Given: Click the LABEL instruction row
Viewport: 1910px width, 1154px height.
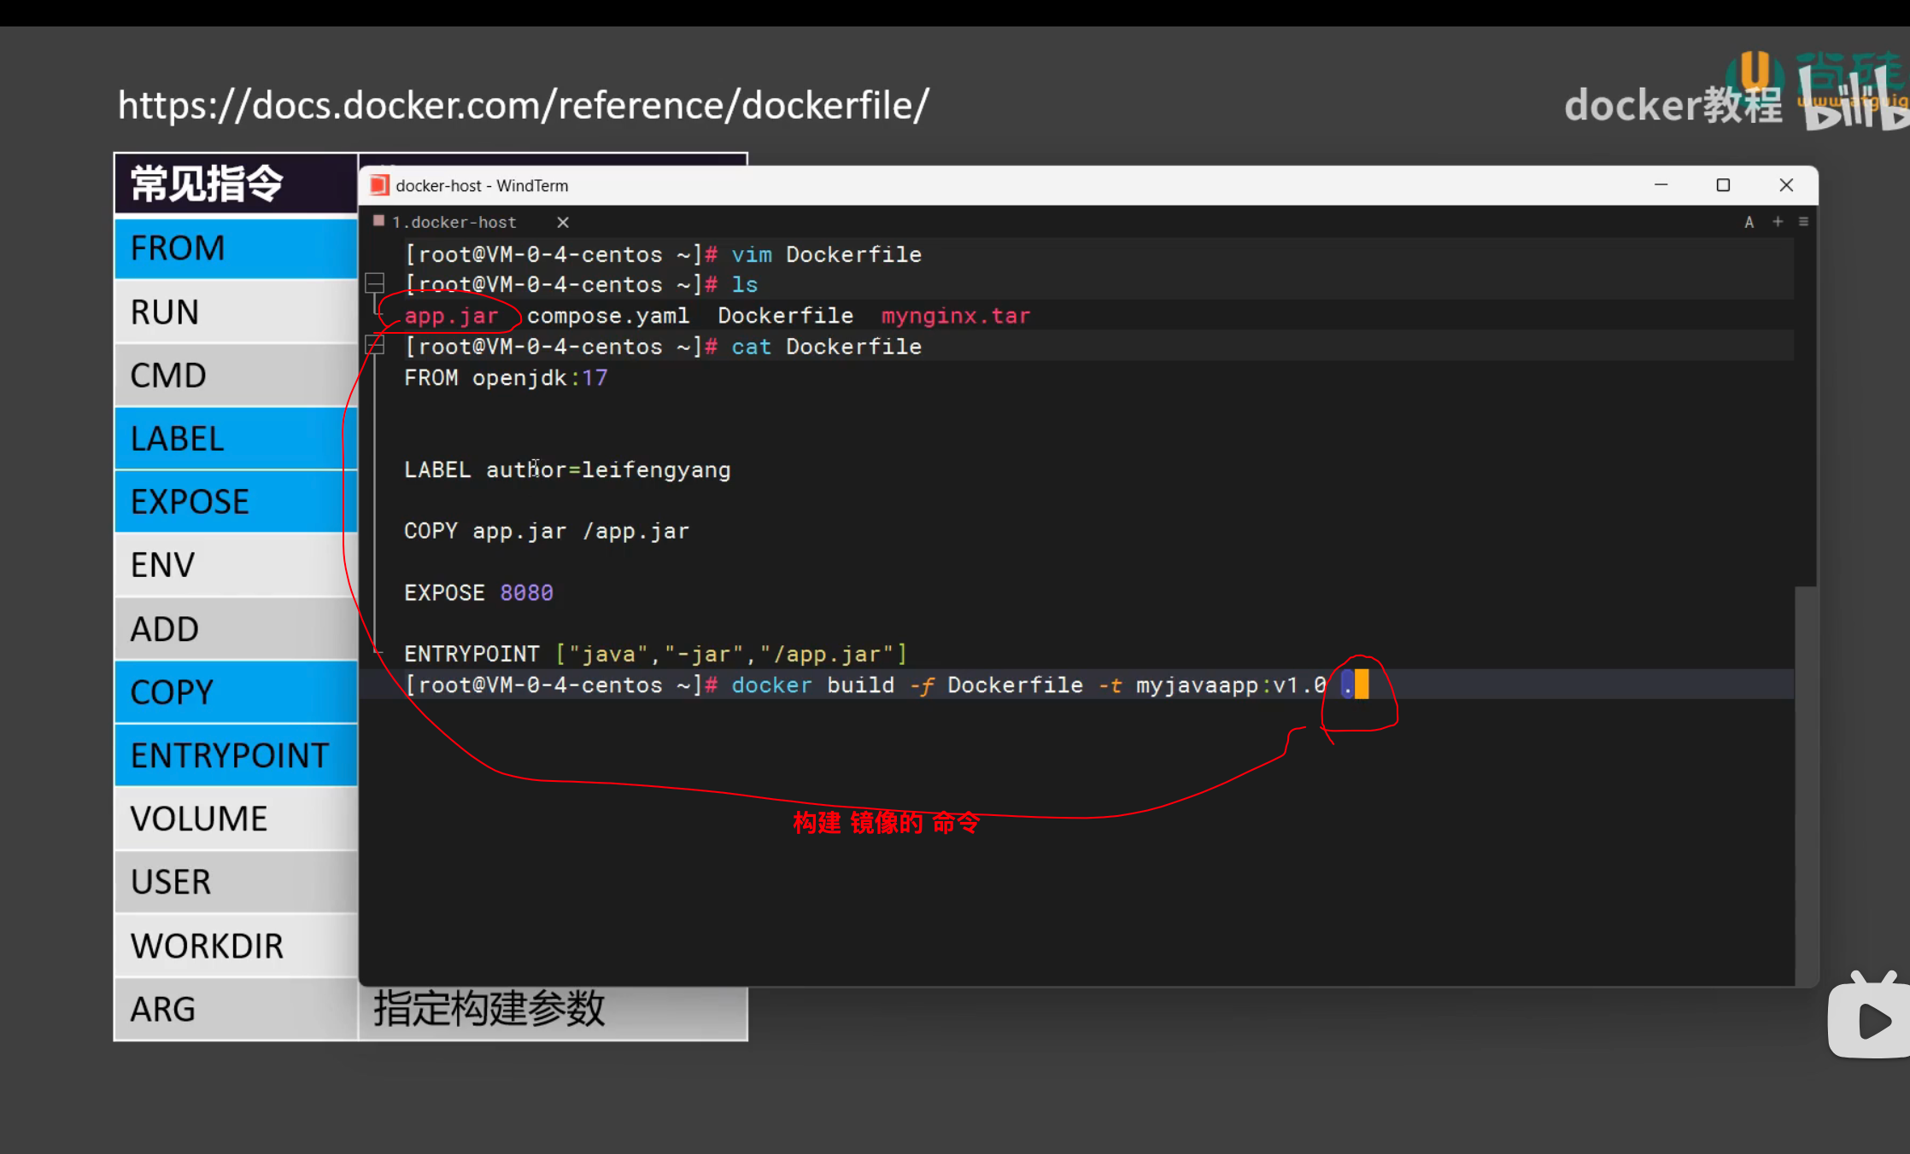Looking at the screenshot, I should (x=236, y=439).
